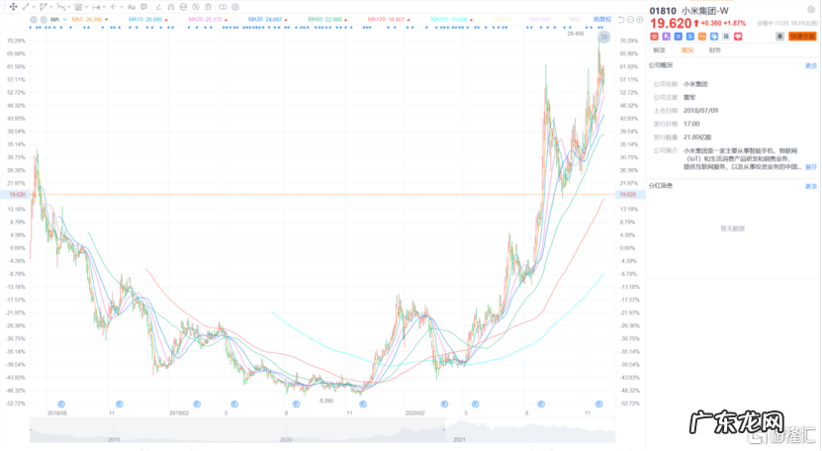This screenshot has width=822, height=451.
Task: Open measure tool dropdown arrow
Action: (x=104, y=7)
